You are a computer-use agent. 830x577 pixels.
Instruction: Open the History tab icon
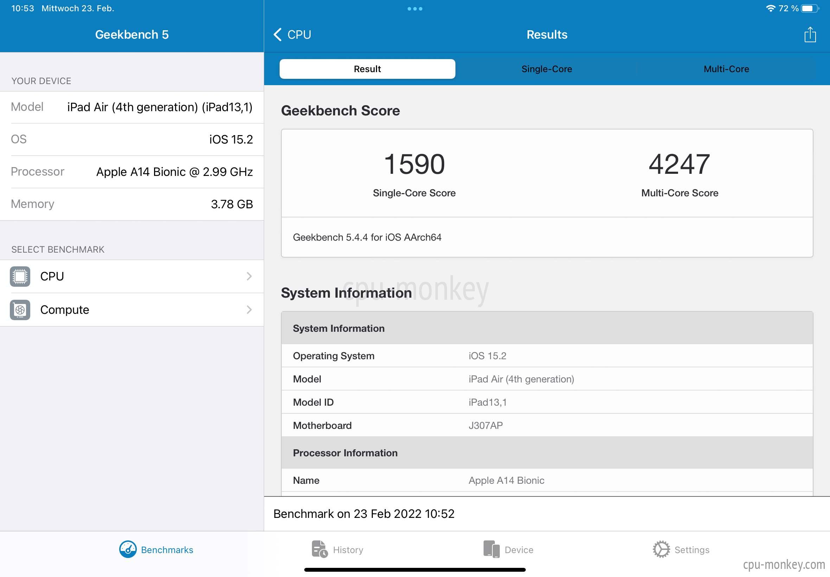point(319,549)
